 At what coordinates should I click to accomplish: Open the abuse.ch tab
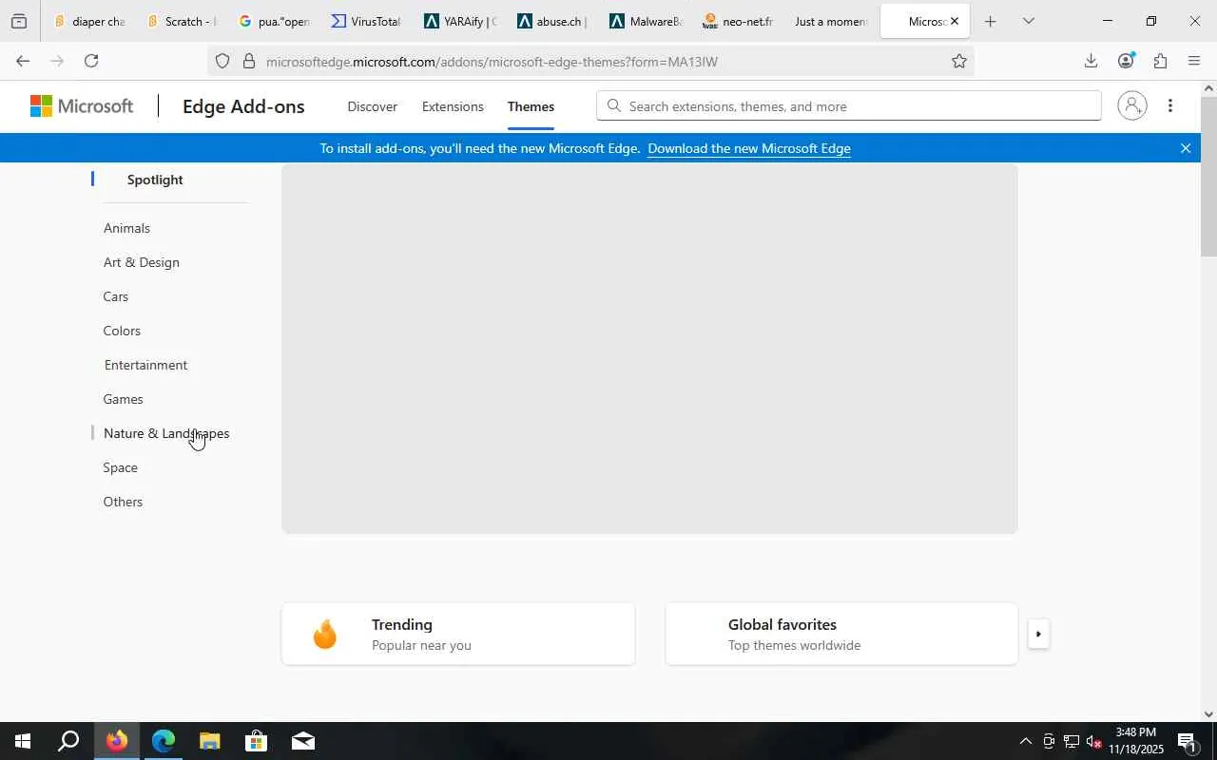(551, 21)
